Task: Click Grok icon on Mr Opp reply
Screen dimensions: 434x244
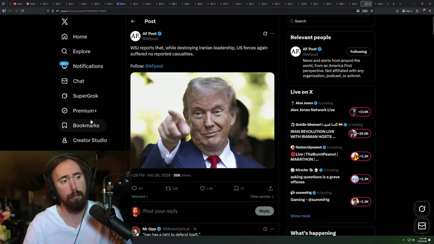Action: [x=265, y=229]
